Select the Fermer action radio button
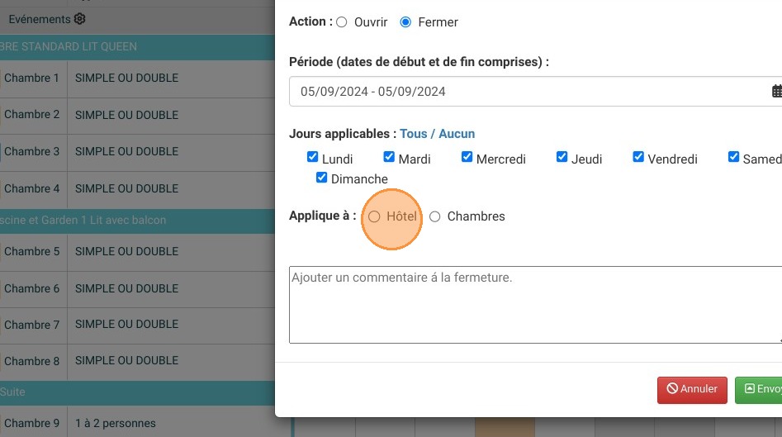The height and width of the screenshot is (437, 782). point(405,22)
